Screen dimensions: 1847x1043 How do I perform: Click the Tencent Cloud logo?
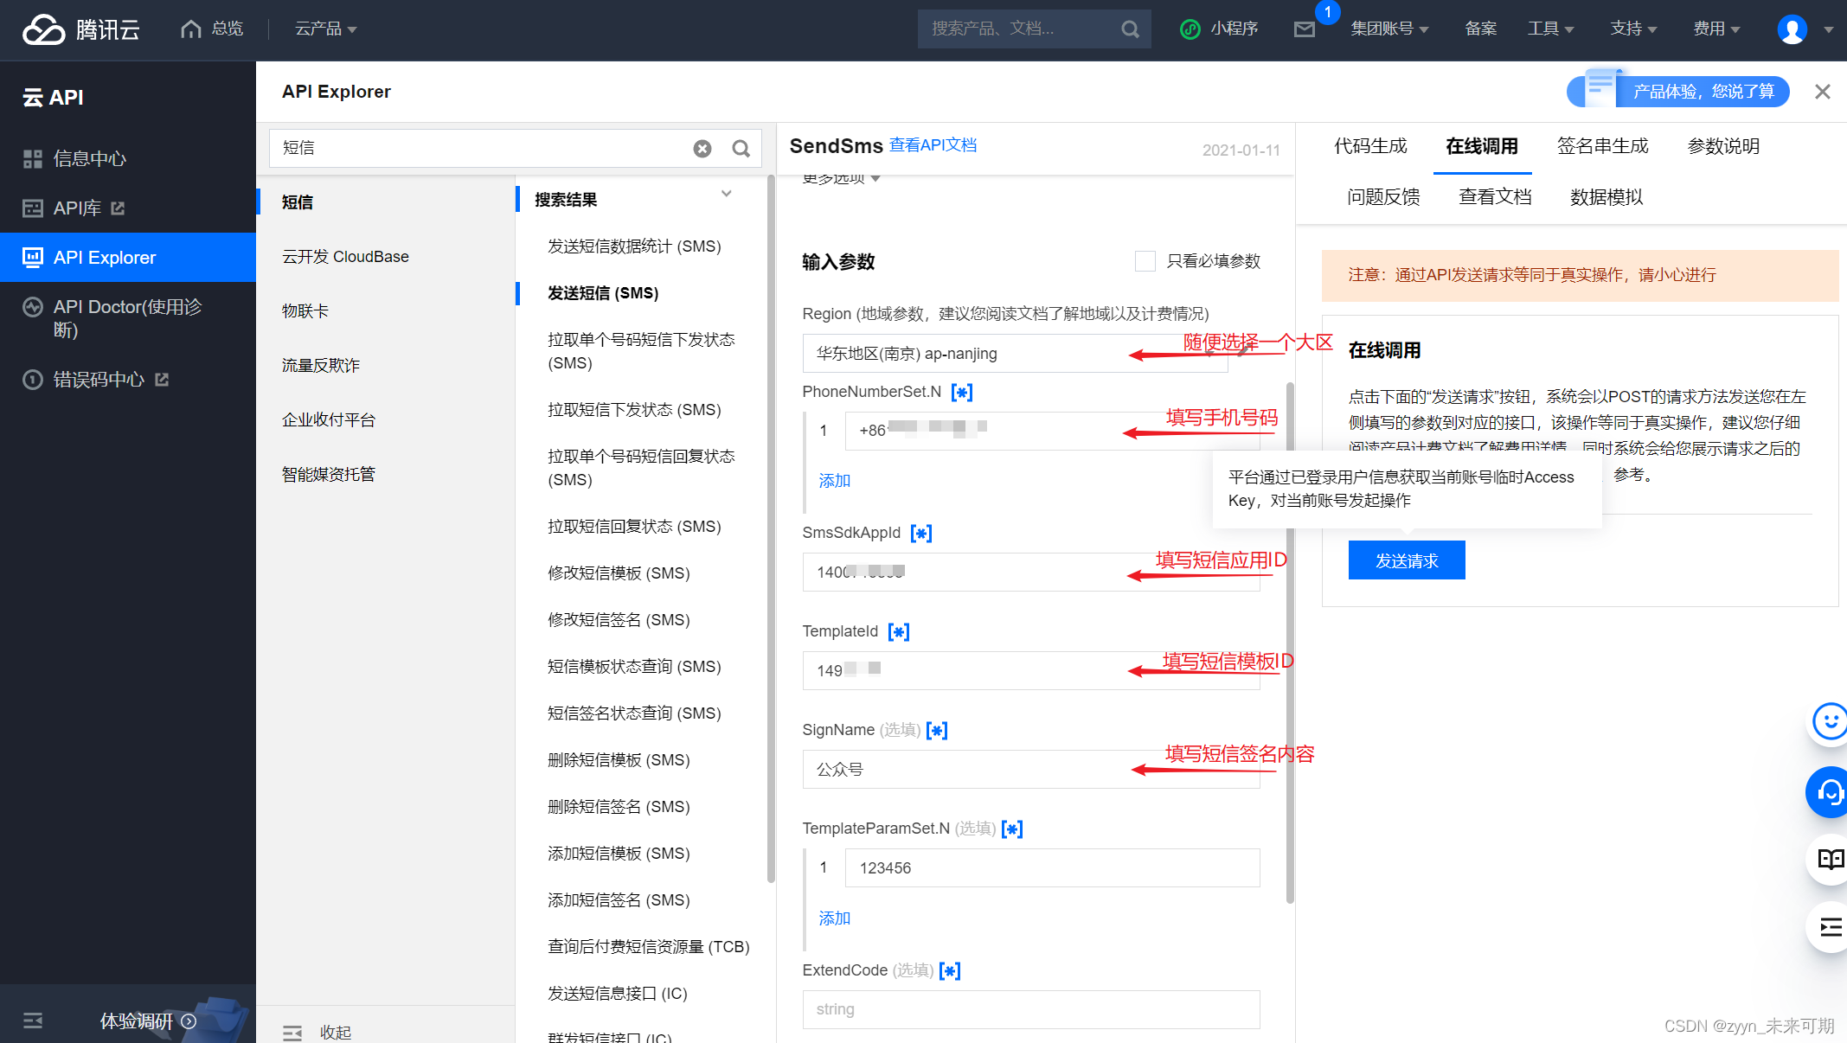(x=80, y=29)
